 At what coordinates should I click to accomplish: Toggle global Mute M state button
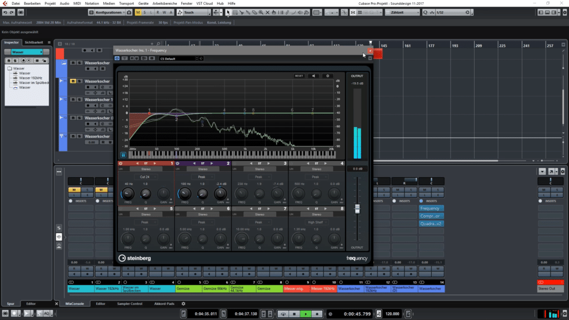(138, 12)
